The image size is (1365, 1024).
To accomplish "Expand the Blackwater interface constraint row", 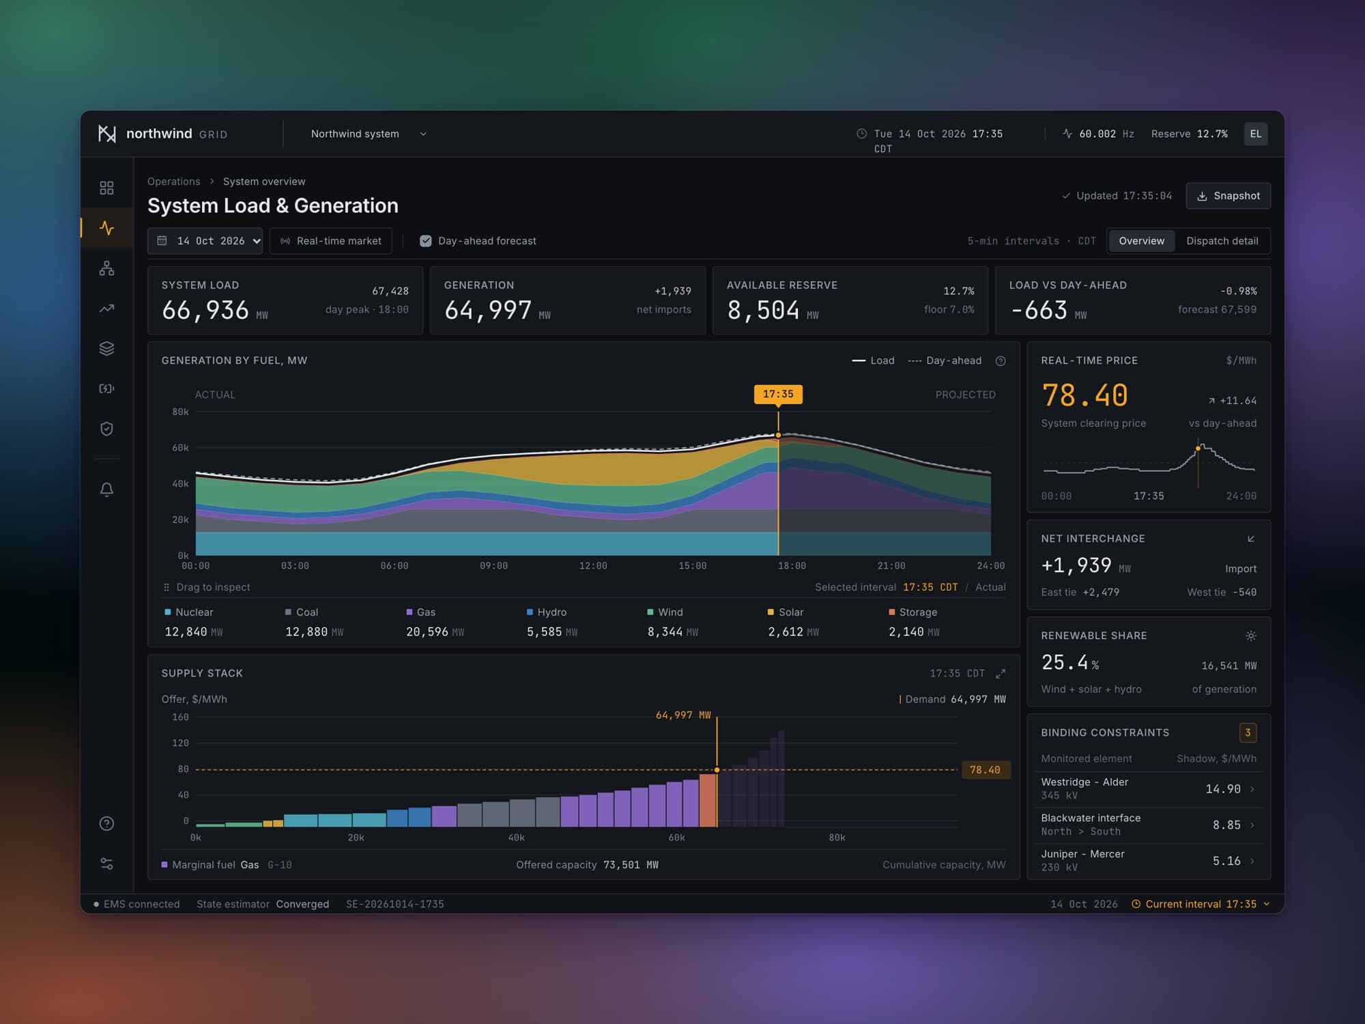I will coord(1149,825).
